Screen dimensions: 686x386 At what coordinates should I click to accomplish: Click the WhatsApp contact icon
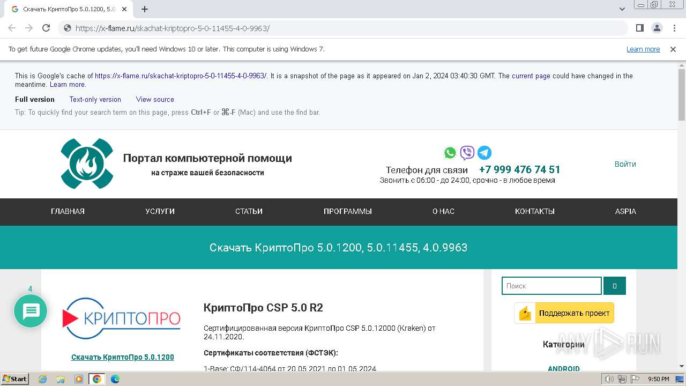[450, 153]
